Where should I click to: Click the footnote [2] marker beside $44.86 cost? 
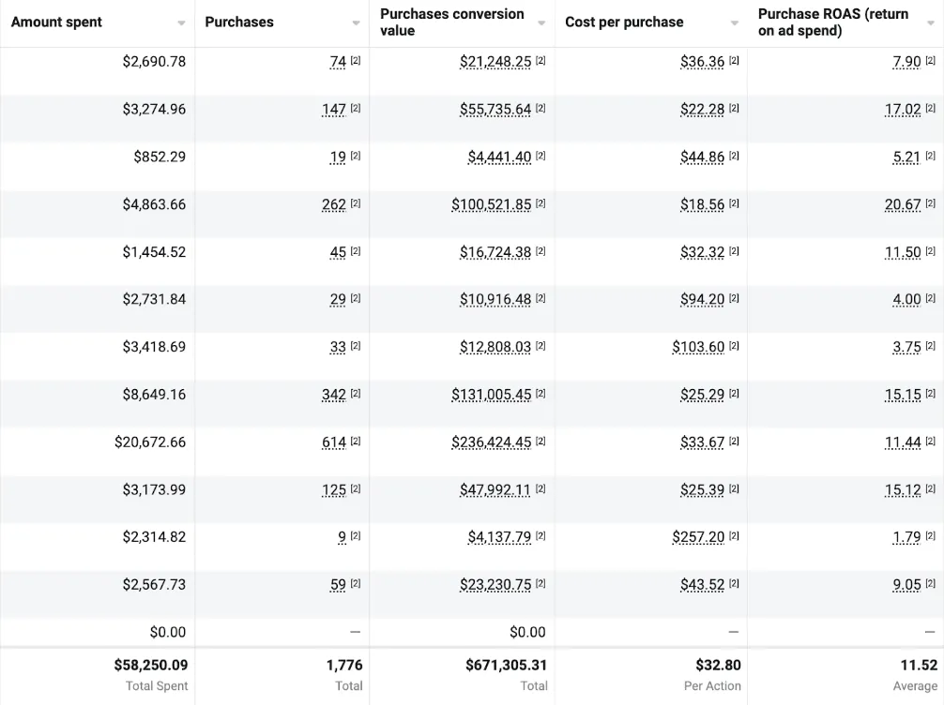[734, 157]
